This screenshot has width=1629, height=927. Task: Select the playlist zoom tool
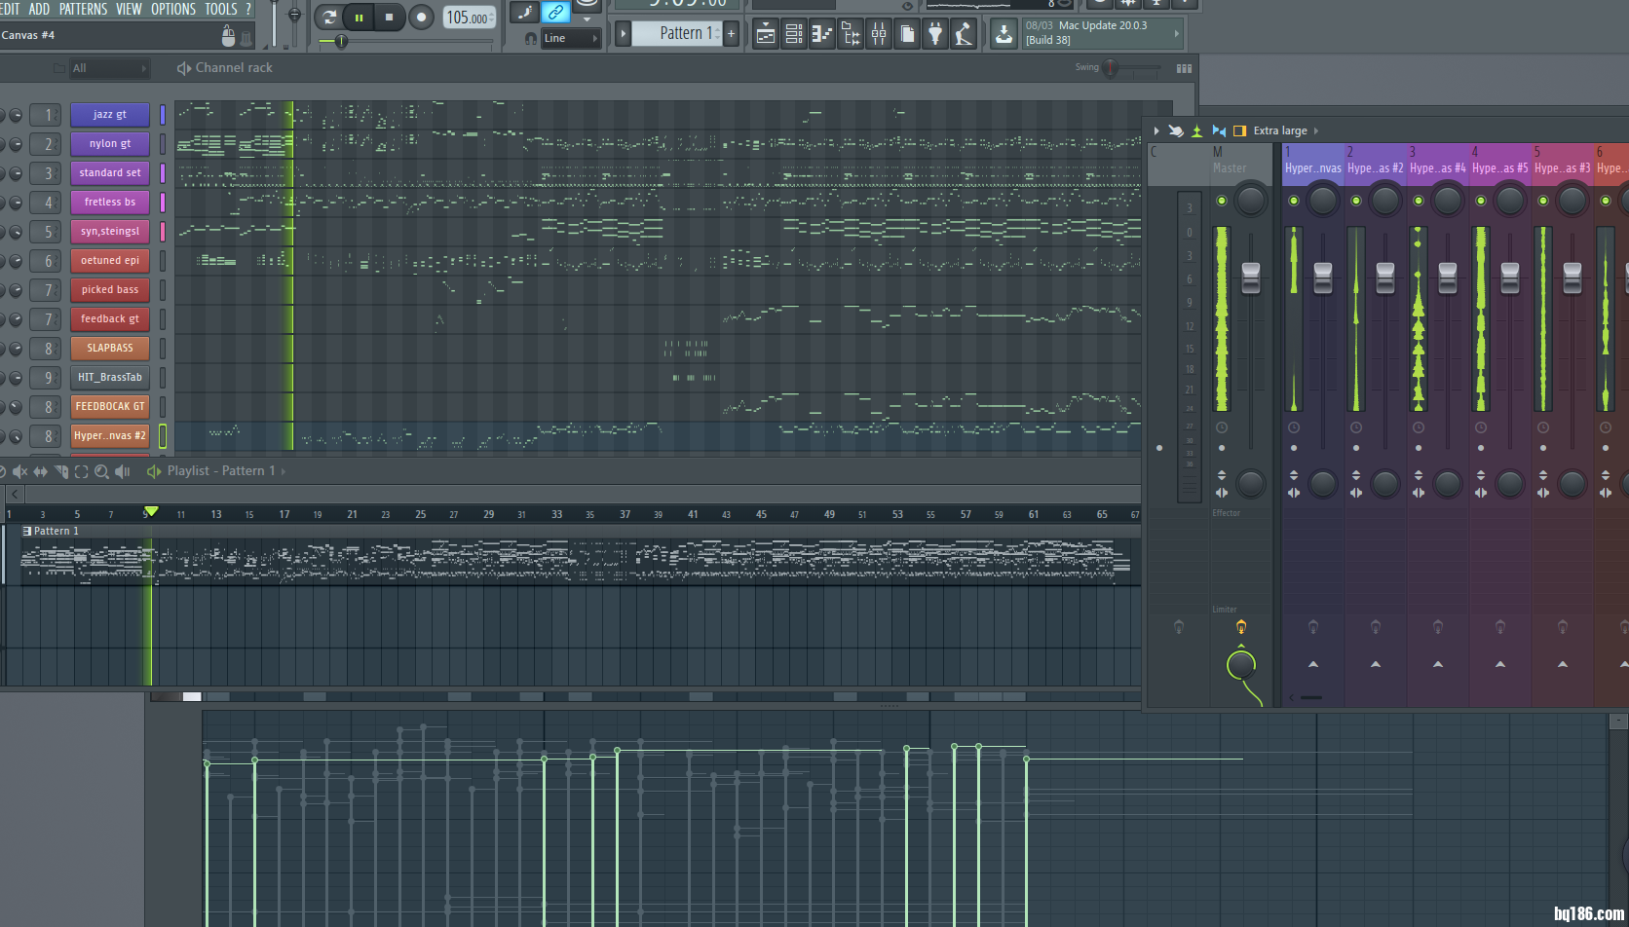pyautogui.click(x=101, y=471)
